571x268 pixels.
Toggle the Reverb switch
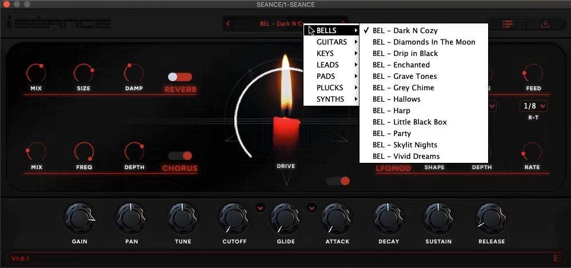point(180,77)
